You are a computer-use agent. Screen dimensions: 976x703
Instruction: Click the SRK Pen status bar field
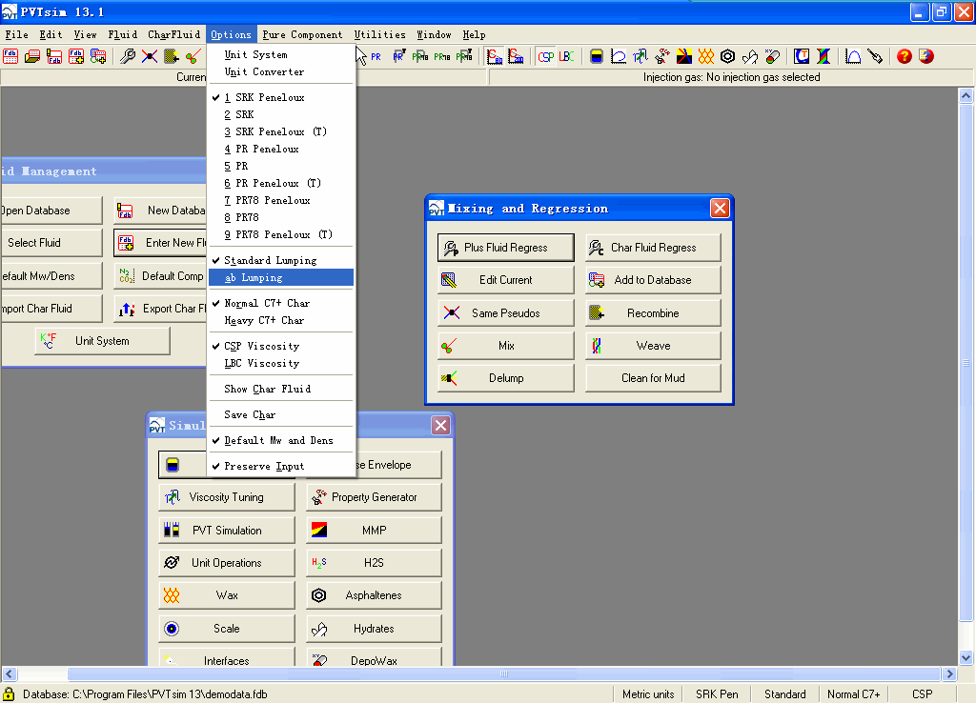pyautogui.click(x=717, y=694)
